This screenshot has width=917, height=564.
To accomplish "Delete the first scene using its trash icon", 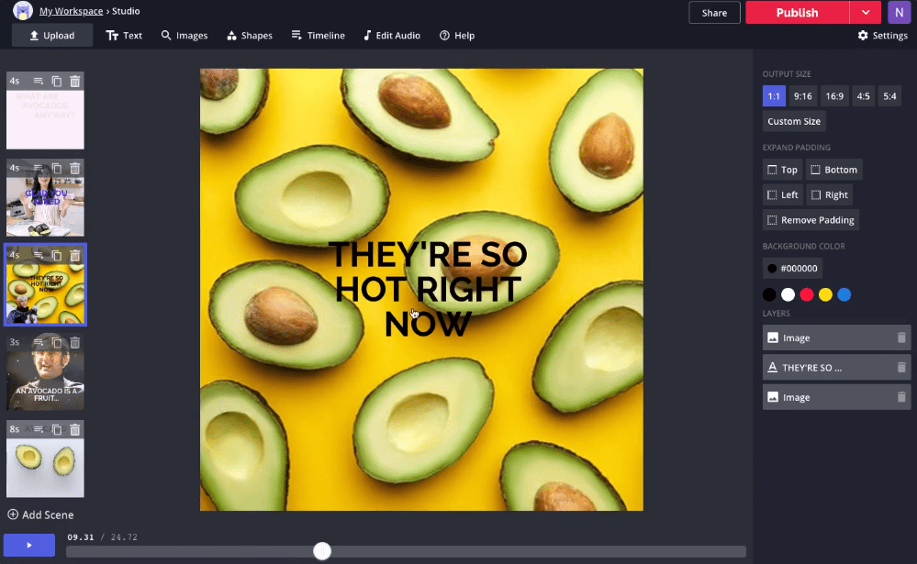I will pos(75,81).
